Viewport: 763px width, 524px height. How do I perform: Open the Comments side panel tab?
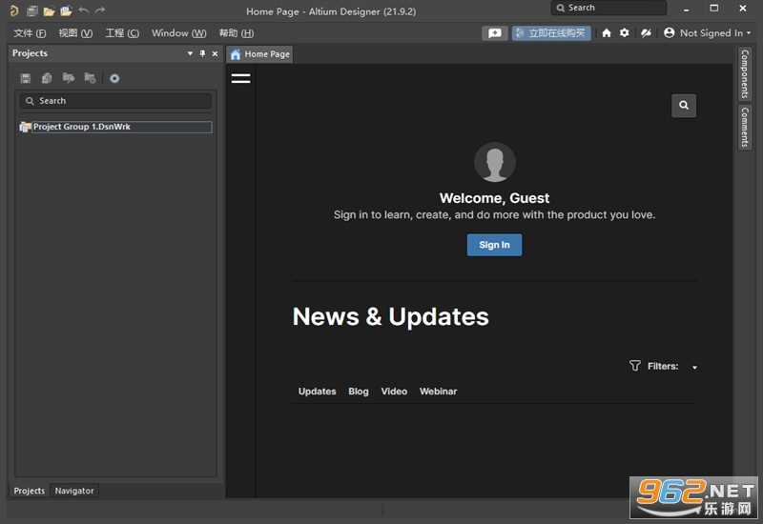point(745,128)
